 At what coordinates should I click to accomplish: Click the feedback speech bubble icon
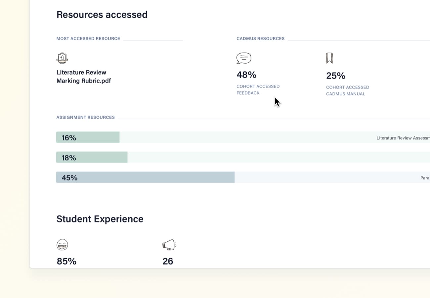(244, 58)
